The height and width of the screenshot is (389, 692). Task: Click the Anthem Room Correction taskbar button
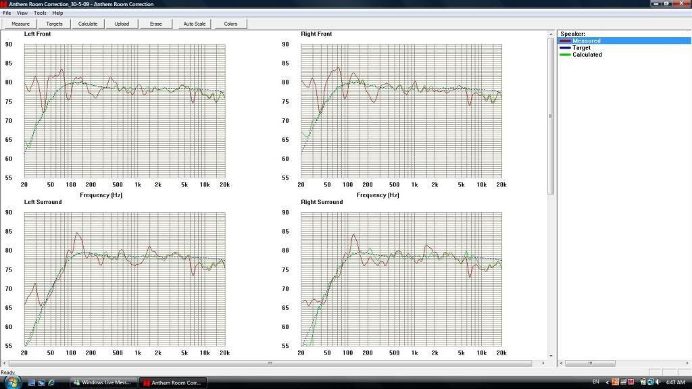tap(173, 382)
